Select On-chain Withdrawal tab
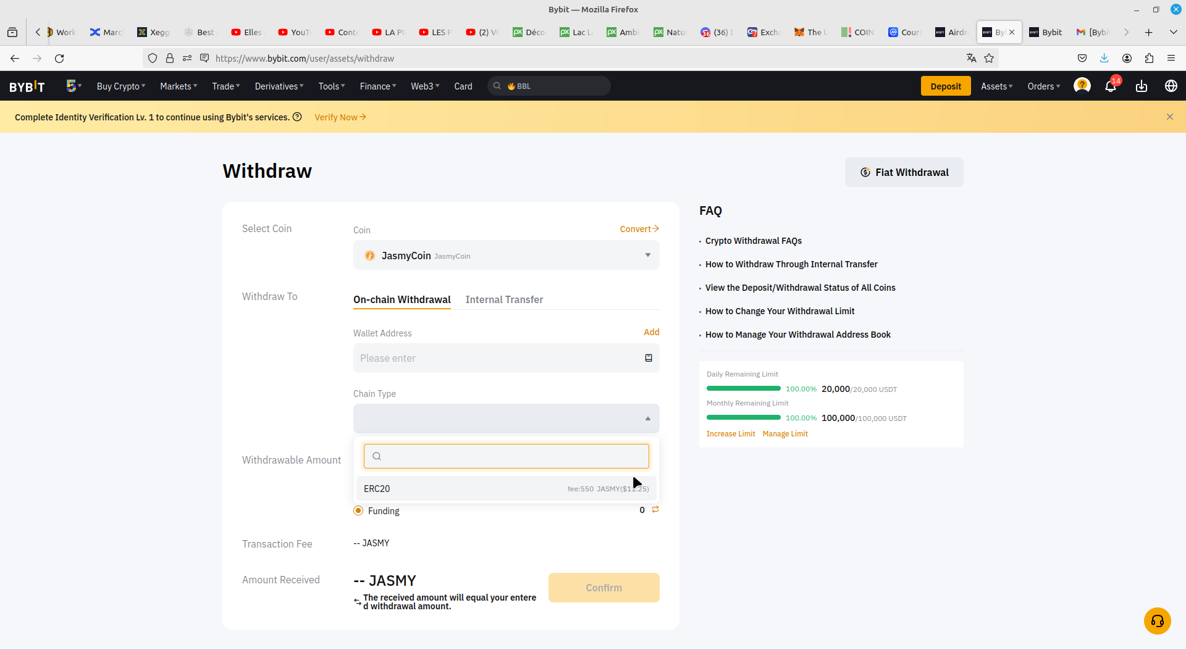 [x=402, y=299]
